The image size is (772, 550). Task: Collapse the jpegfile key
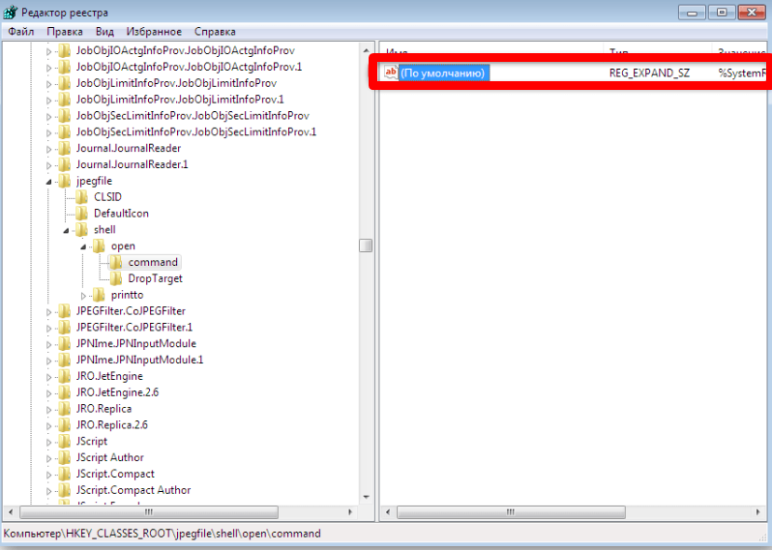[48, 182]
